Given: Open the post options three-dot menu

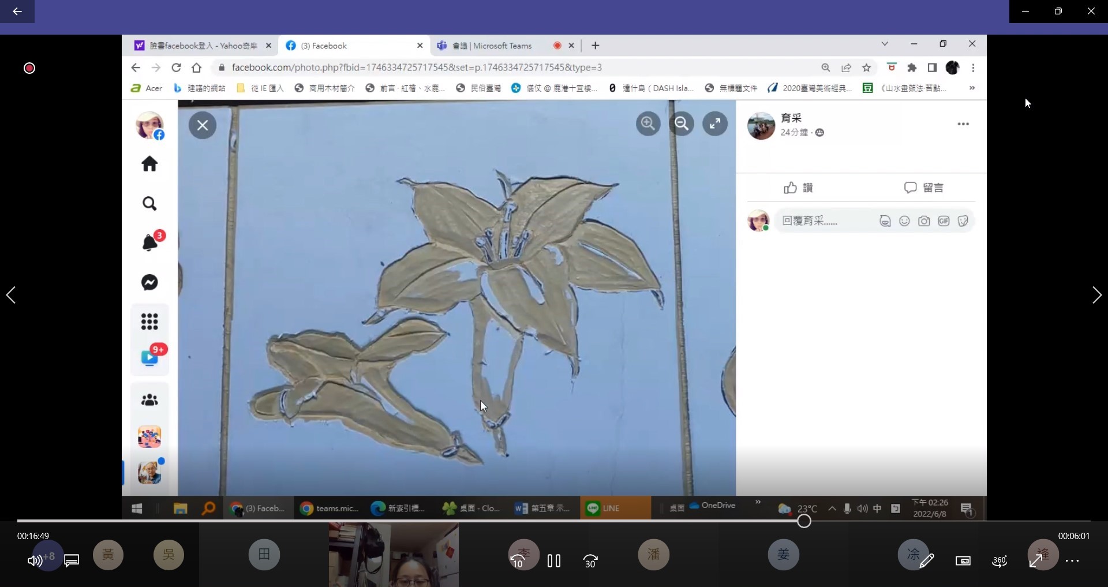Looking at the screenshot, I should tap(963, 124).
